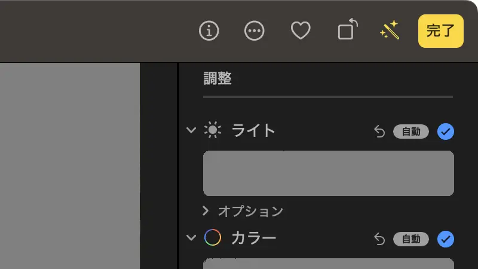Reset カラー adjustments with undo arrow
The image size is (478, 269).
(x=379, y=239)
